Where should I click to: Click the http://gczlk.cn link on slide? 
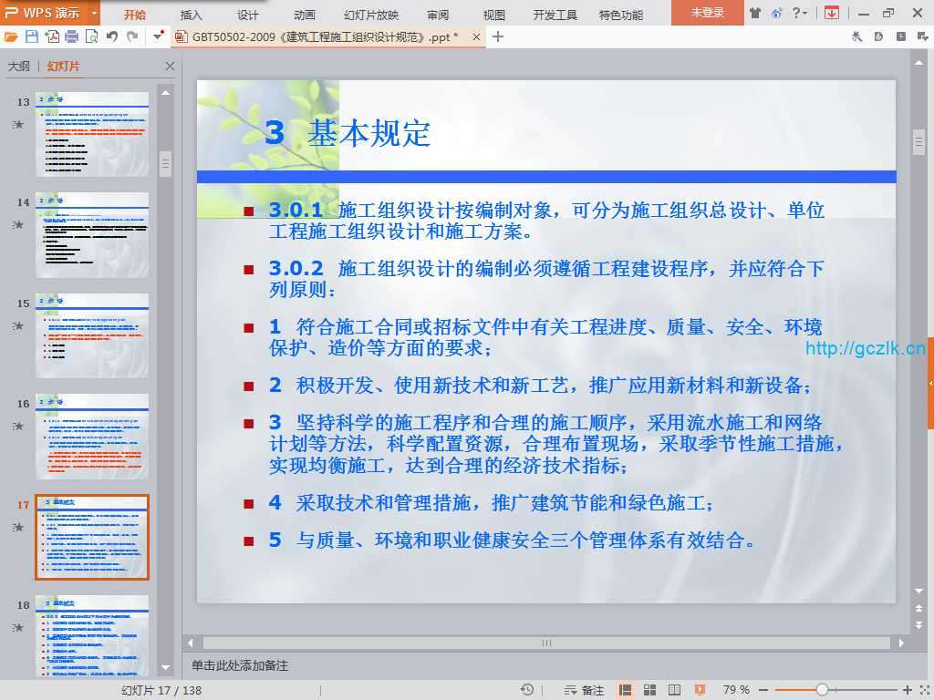click(865, 348)
